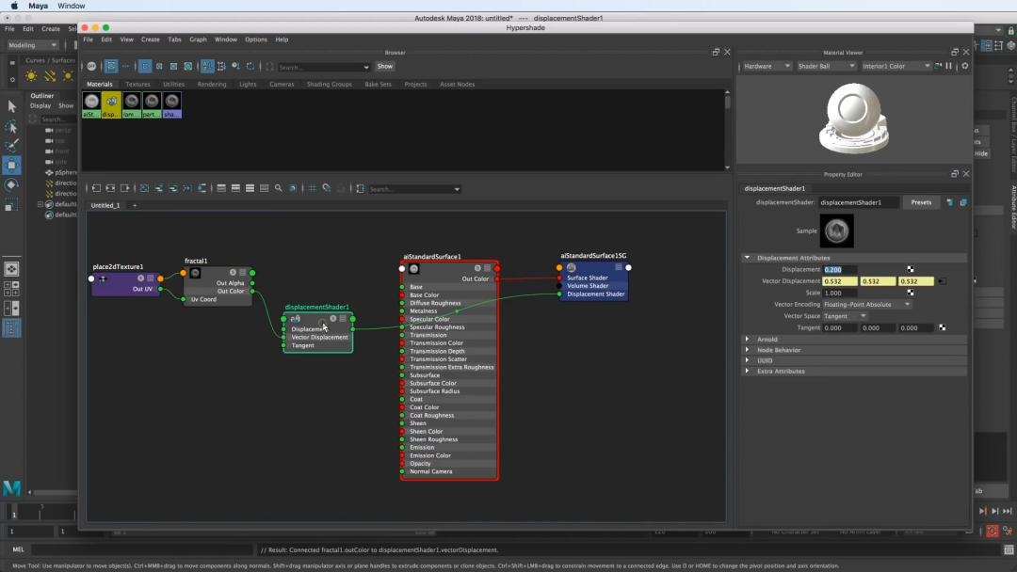Toggle the Browser swatch on/off round icon
Image resolution: width=1017 pixels, height=572 pixels.
[x=91, y=66]
